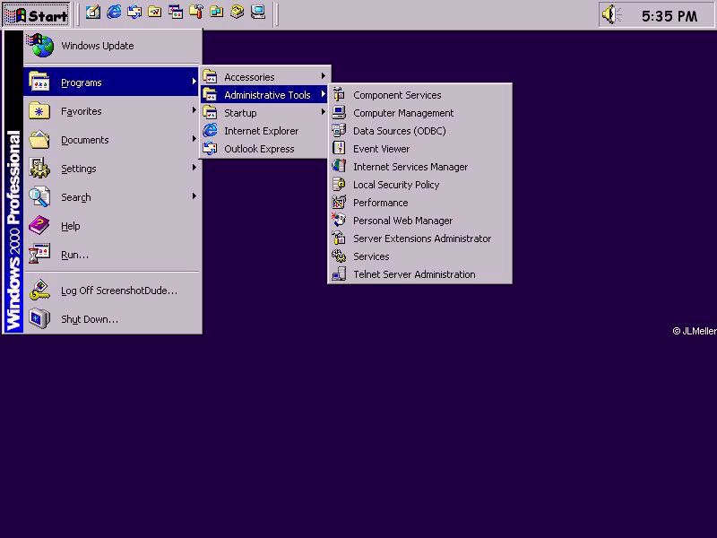Click the Data Sources (ODBC) icon
This screenshot has height=538, width=717.
click(x=339, y=130)
